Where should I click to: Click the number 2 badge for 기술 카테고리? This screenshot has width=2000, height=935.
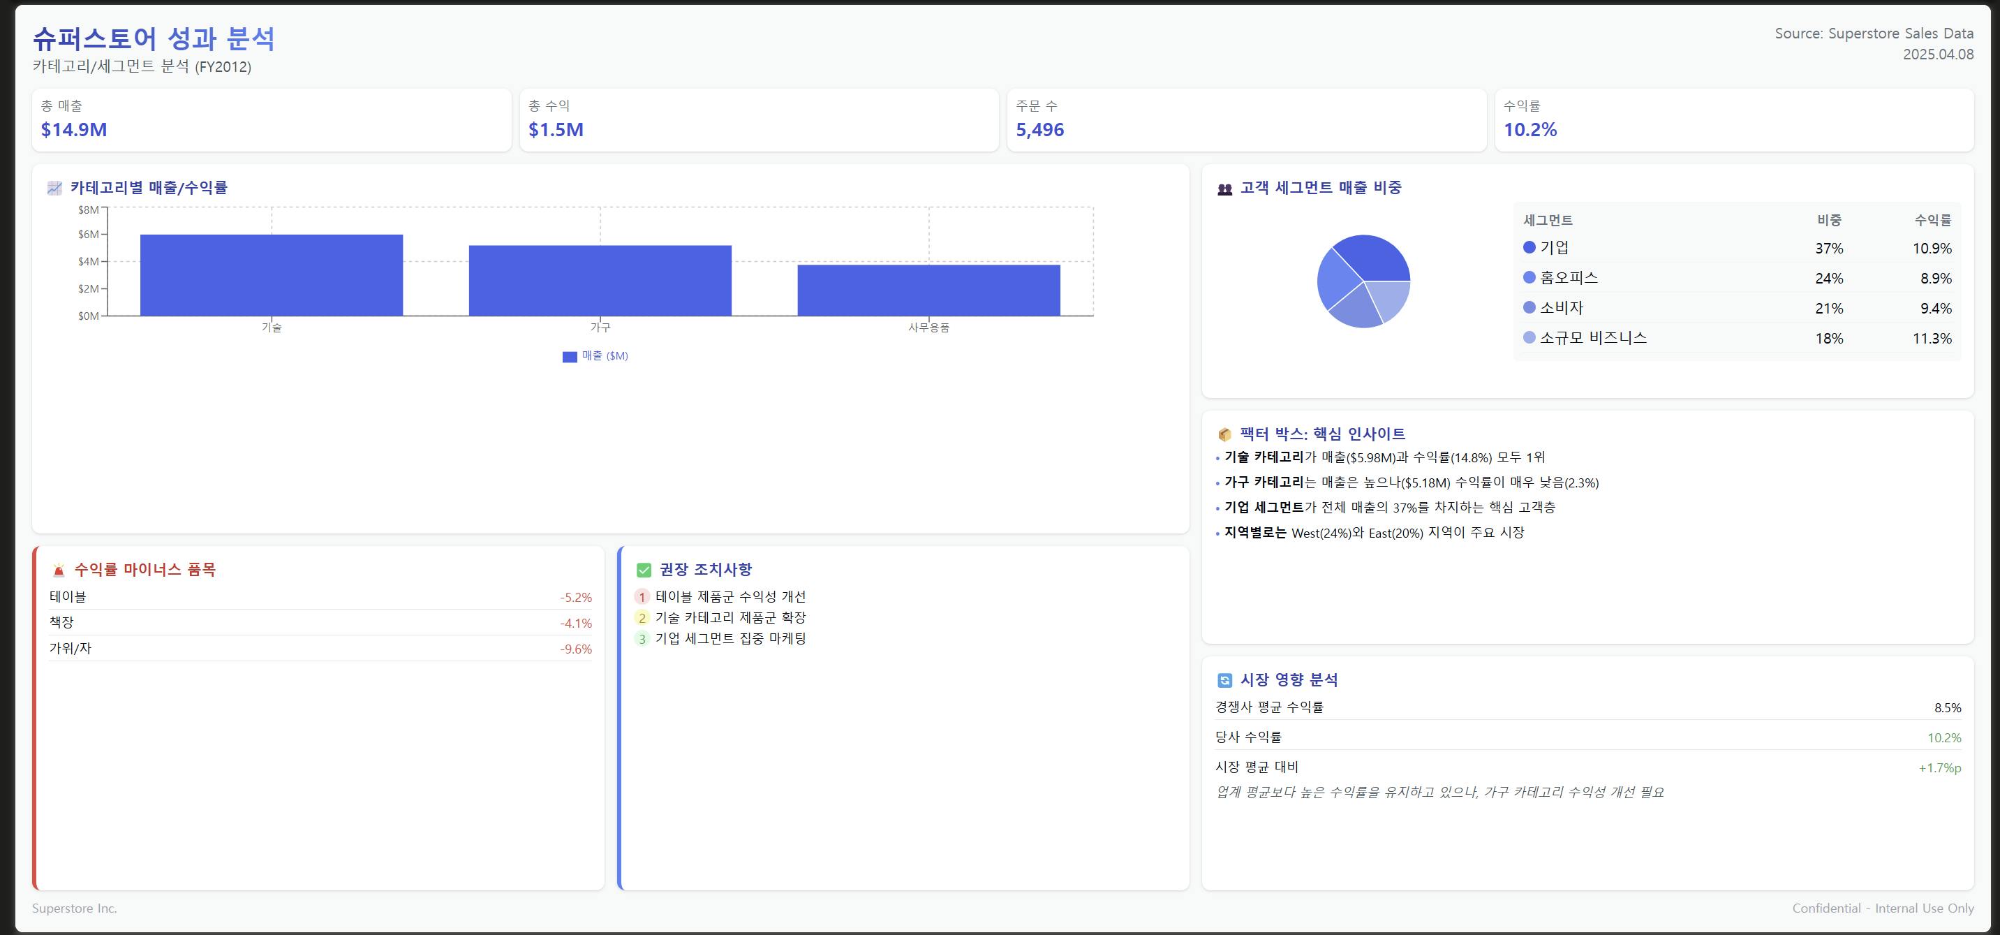[x=642, y=618]
